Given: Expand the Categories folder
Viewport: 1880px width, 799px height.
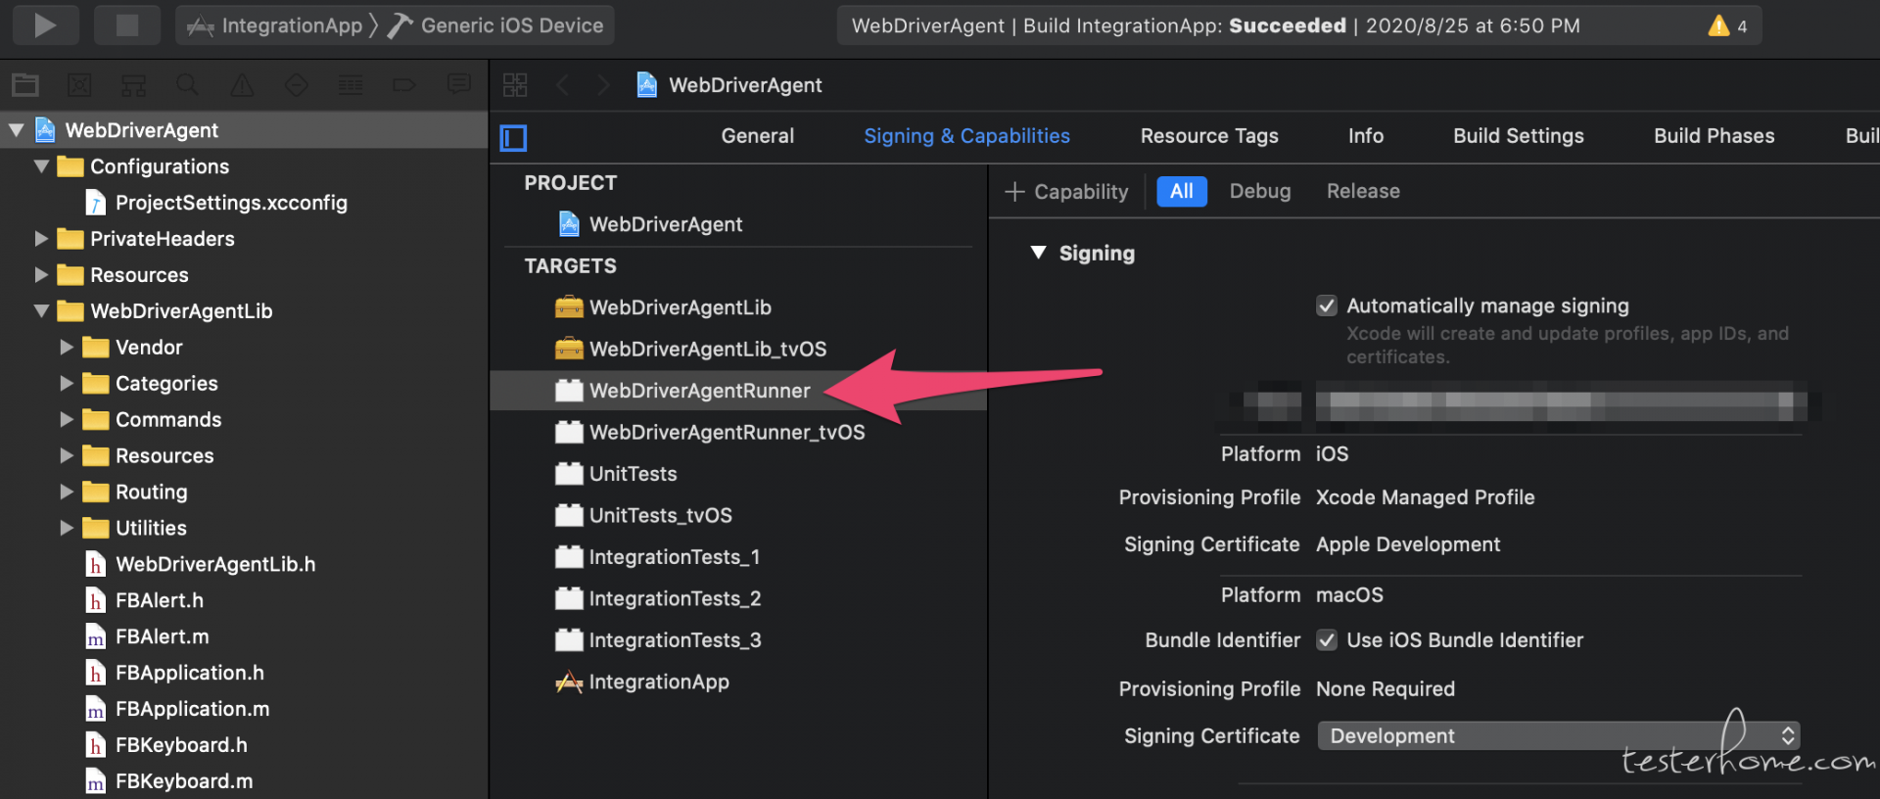Looking at the screenshot, I should tap(67, 384).
